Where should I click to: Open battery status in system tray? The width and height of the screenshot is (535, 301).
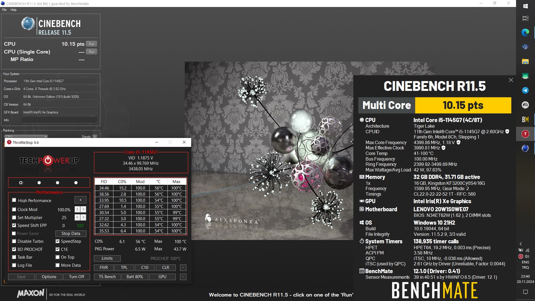click(521, 250)
